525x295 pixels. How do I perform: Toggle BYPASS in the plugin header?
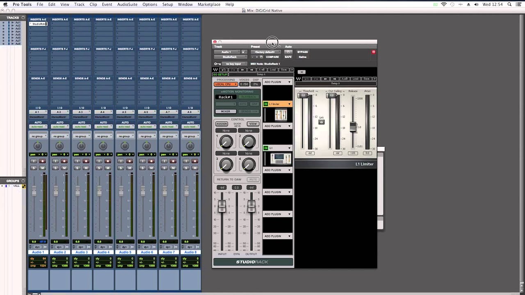(x=303, y=52)
